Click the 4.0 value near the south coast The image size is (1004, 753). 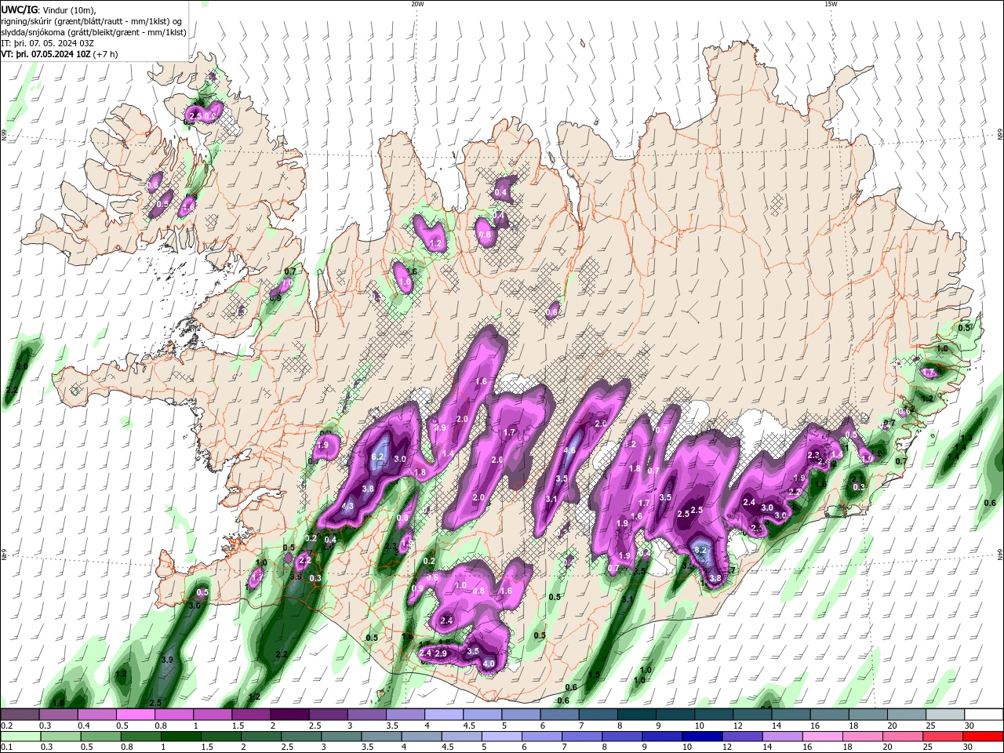pyautogui.click(x=489, y=664)
